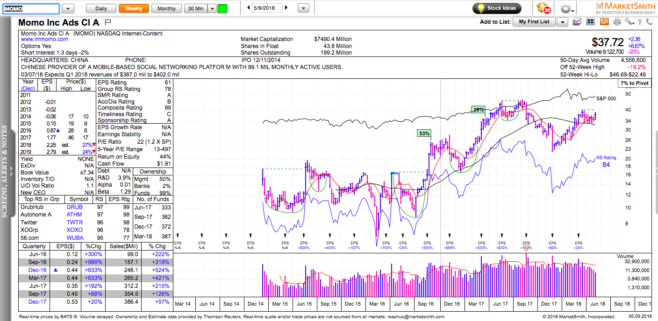
Task: Click the S&P 500 line label
Action: click(606, 98)
